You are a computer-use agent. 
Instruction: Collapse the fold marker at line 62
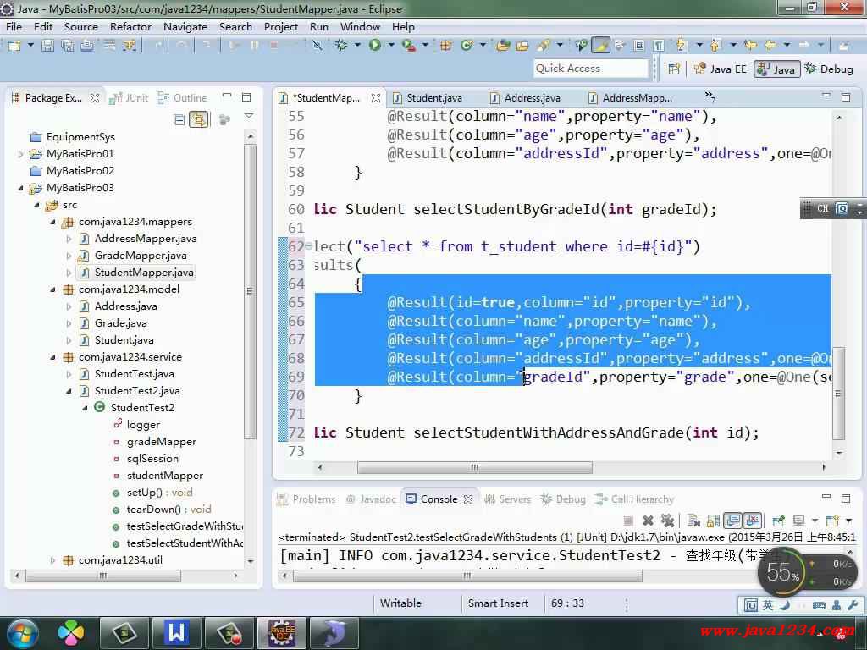click(x=308, y=246)
